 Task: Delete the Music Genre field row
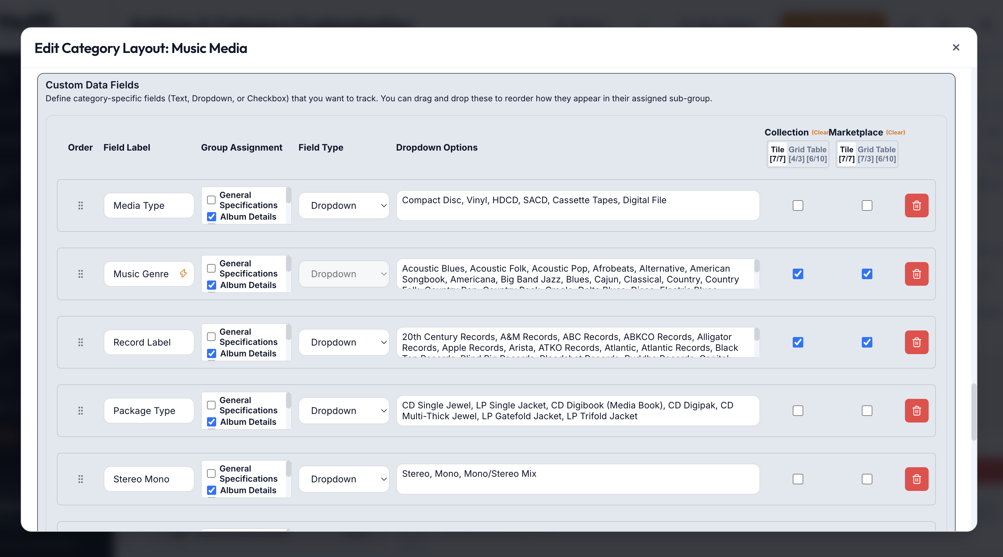point(916,274)
